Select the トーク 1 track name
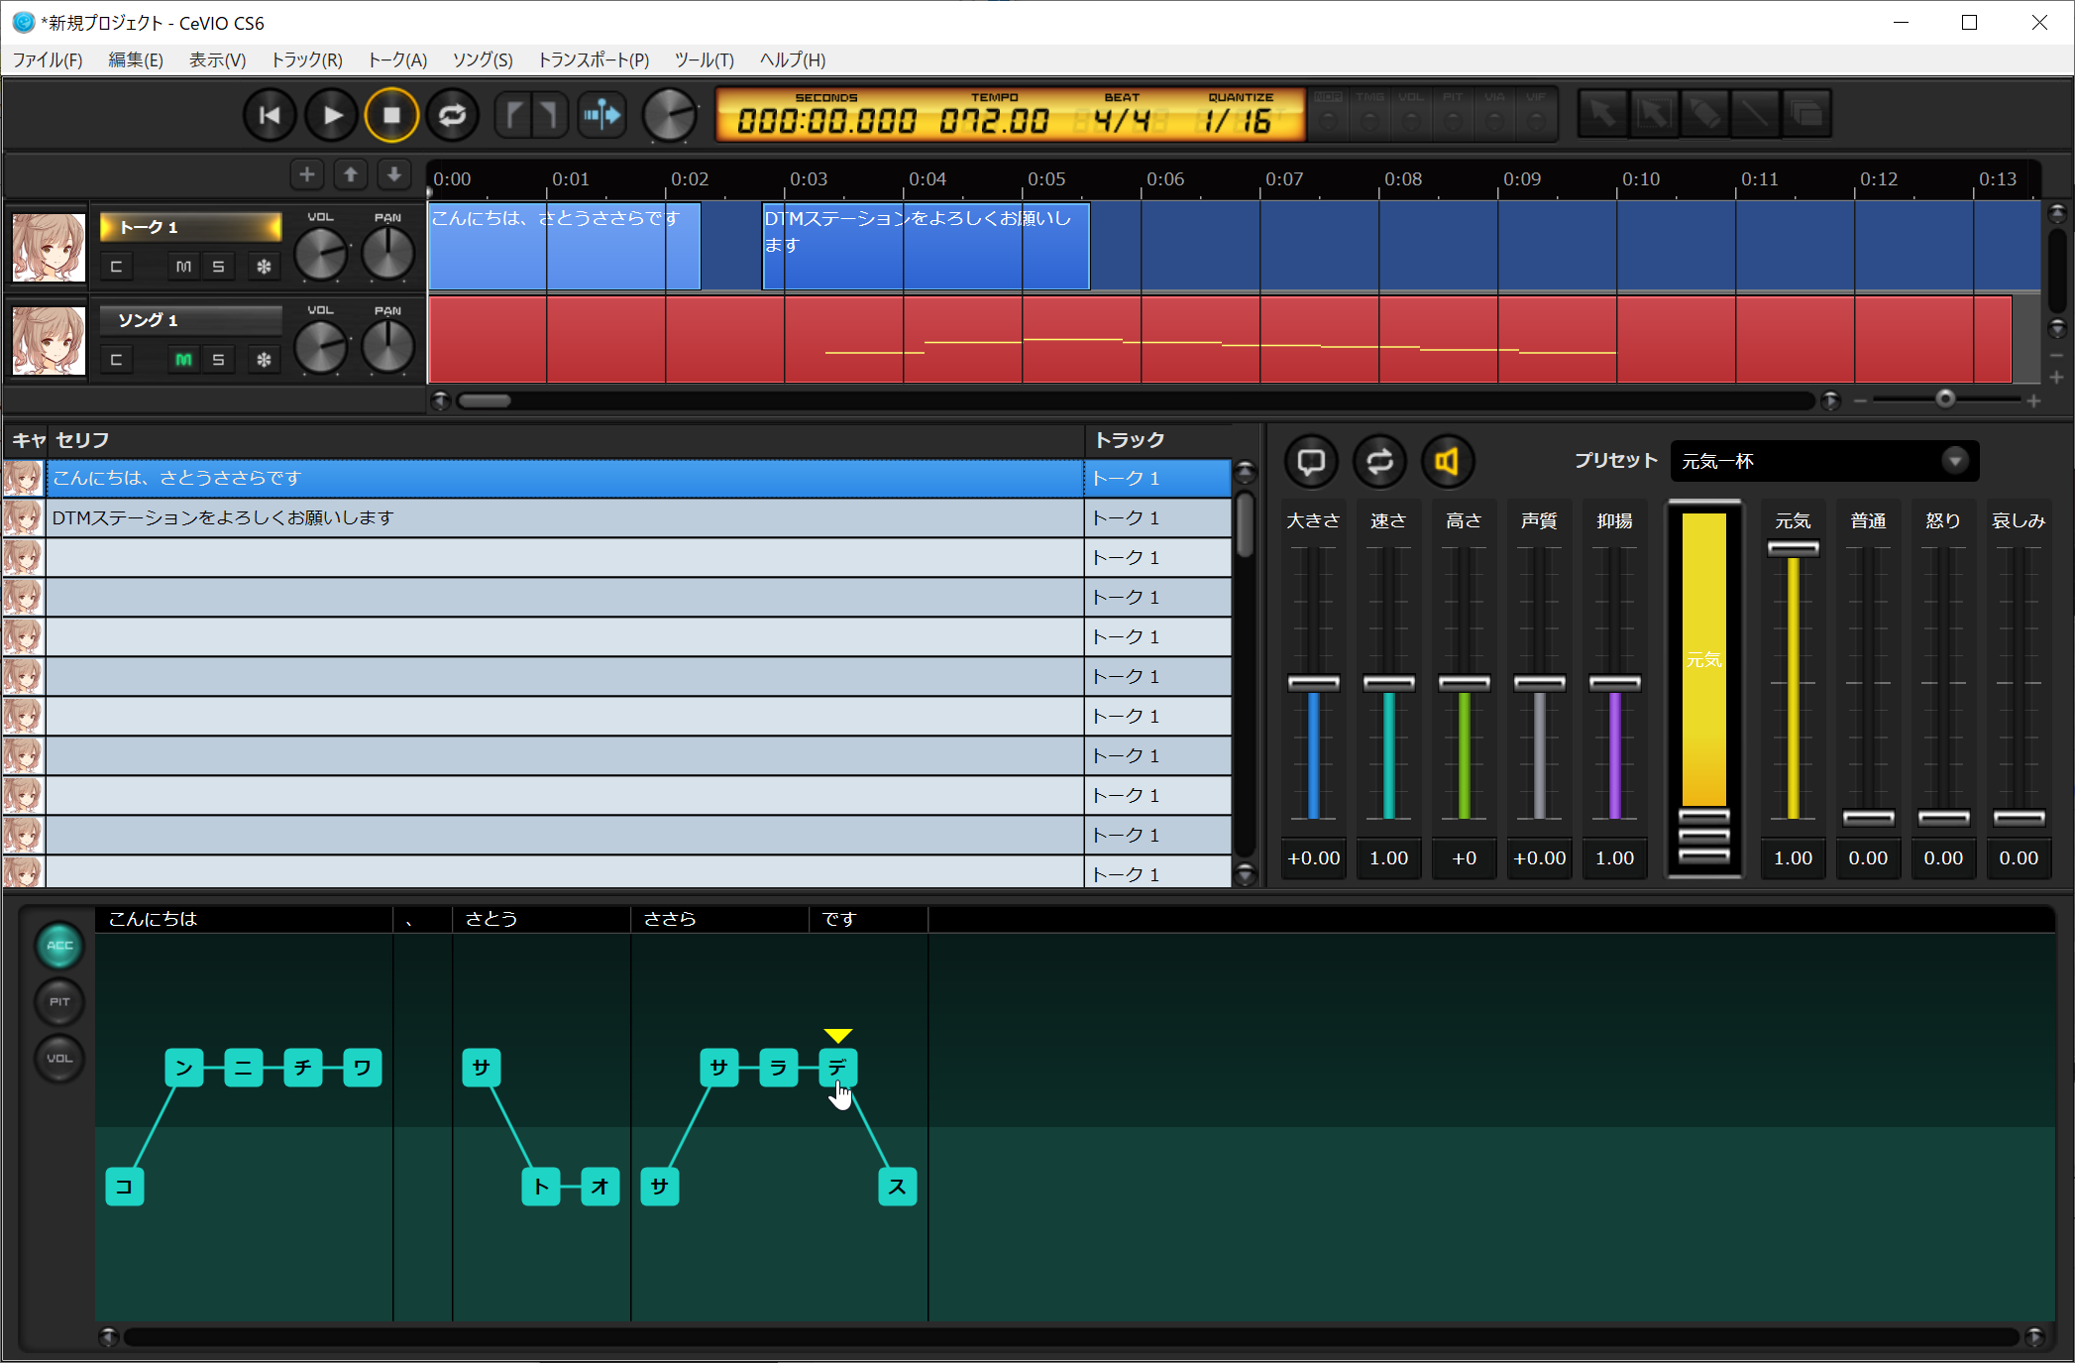This screenshot has width=2075, height=1363. tap(190, 227)
